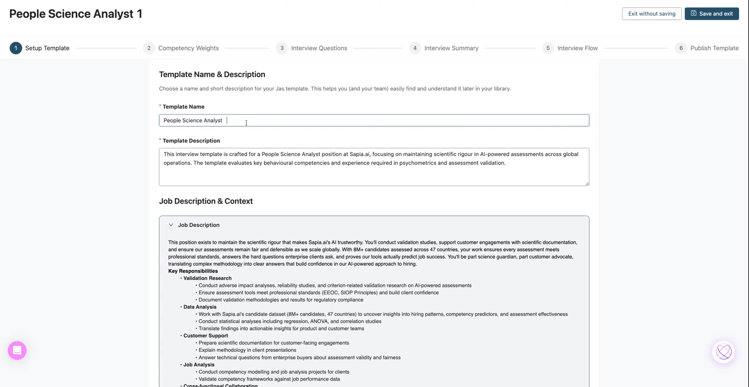
Task: Click Exit without saving button
Action: 651,14
